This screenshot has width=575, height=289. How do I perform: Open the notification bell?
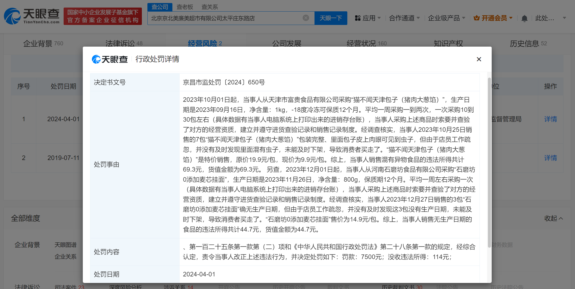[x=524, y=18]
